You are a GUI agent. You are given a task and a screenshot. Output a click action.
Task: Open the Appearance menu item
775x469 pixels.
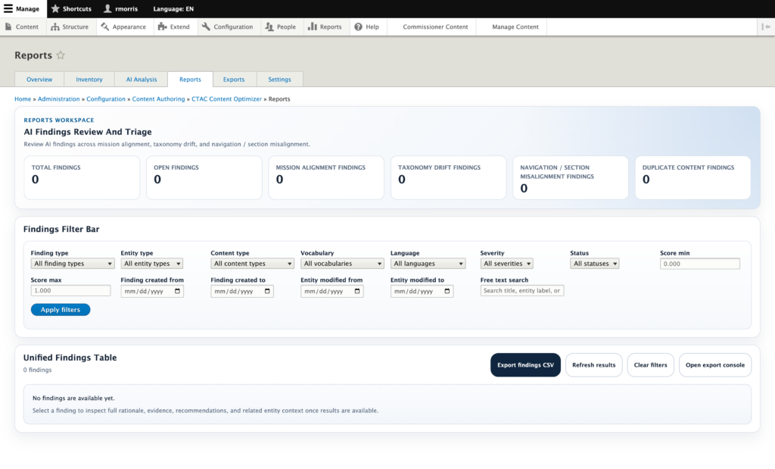coord(123,27)
